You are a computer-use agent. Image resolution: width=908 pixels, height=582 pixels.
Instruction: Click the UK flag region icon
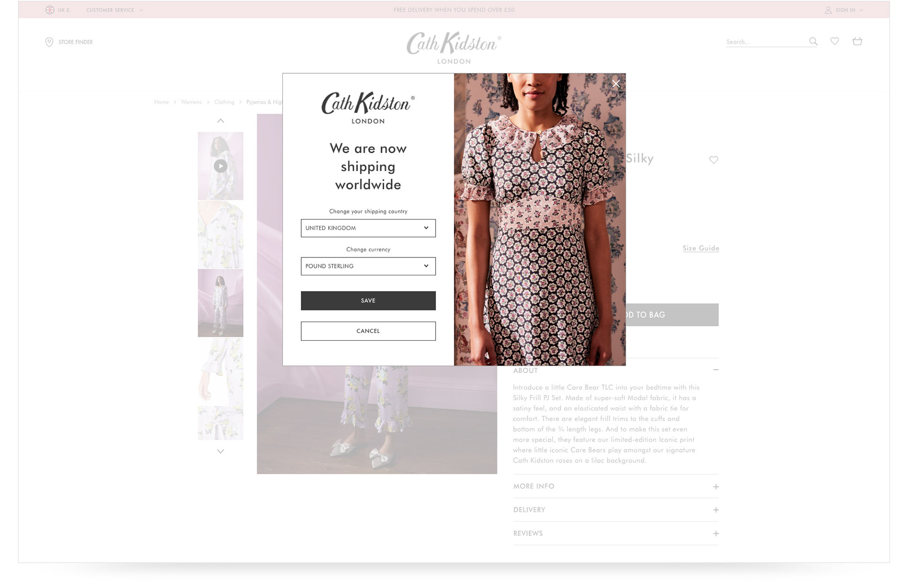[50, 10]
